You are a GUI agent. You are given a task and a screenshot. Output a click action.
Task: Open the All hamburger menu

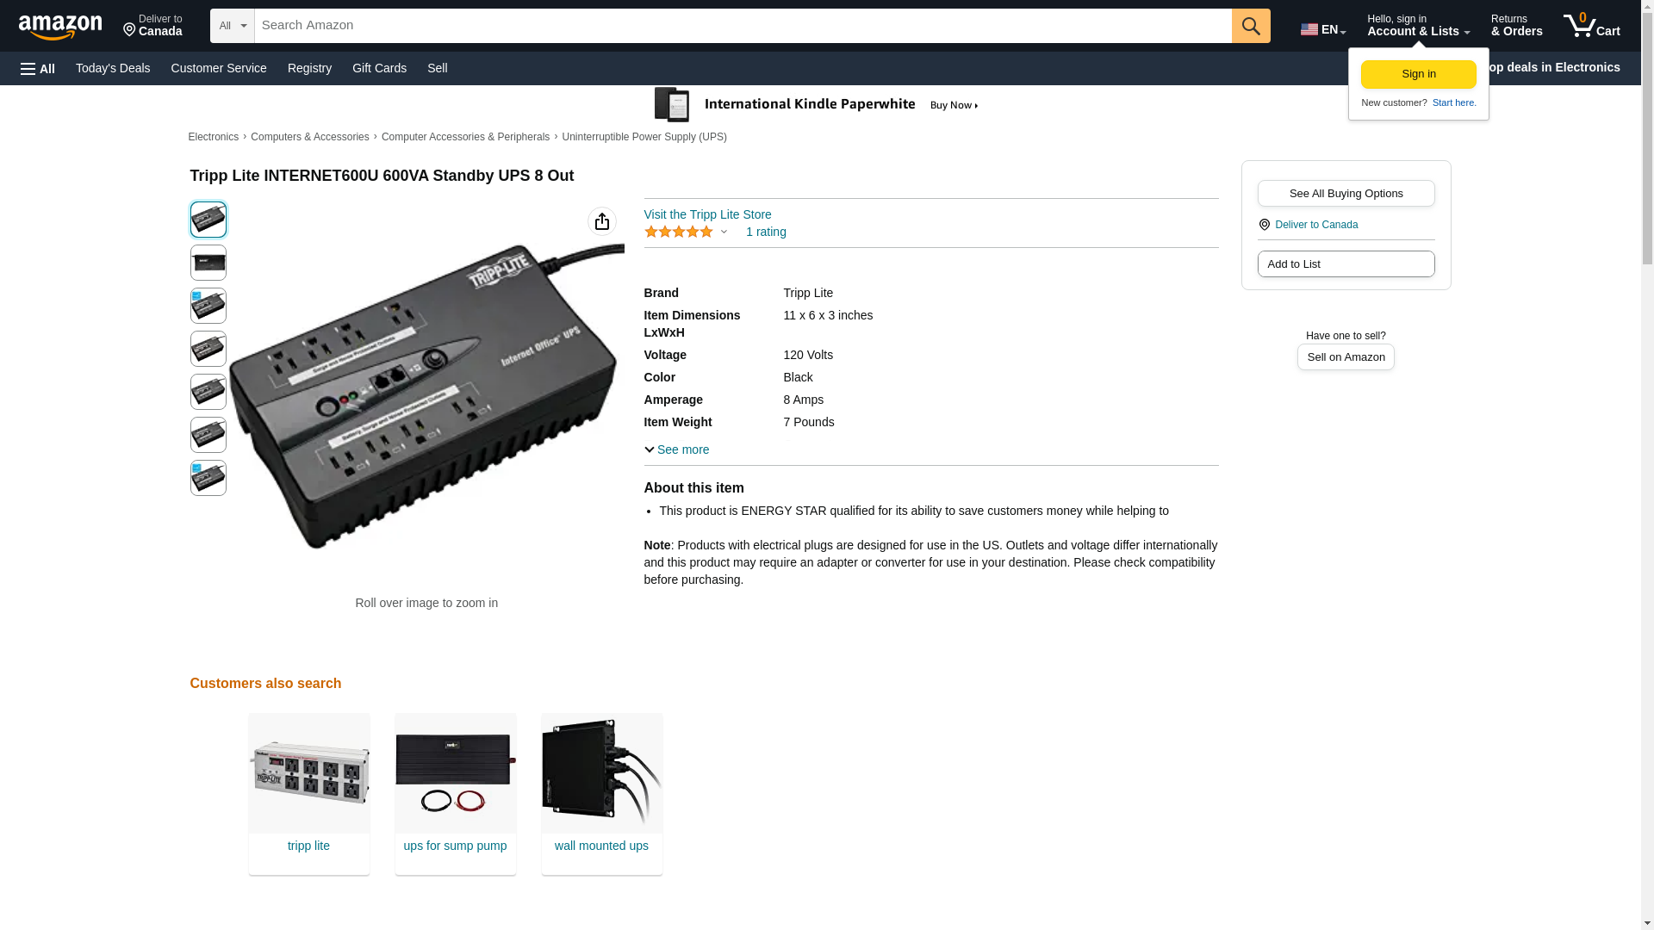click(38, 68)
